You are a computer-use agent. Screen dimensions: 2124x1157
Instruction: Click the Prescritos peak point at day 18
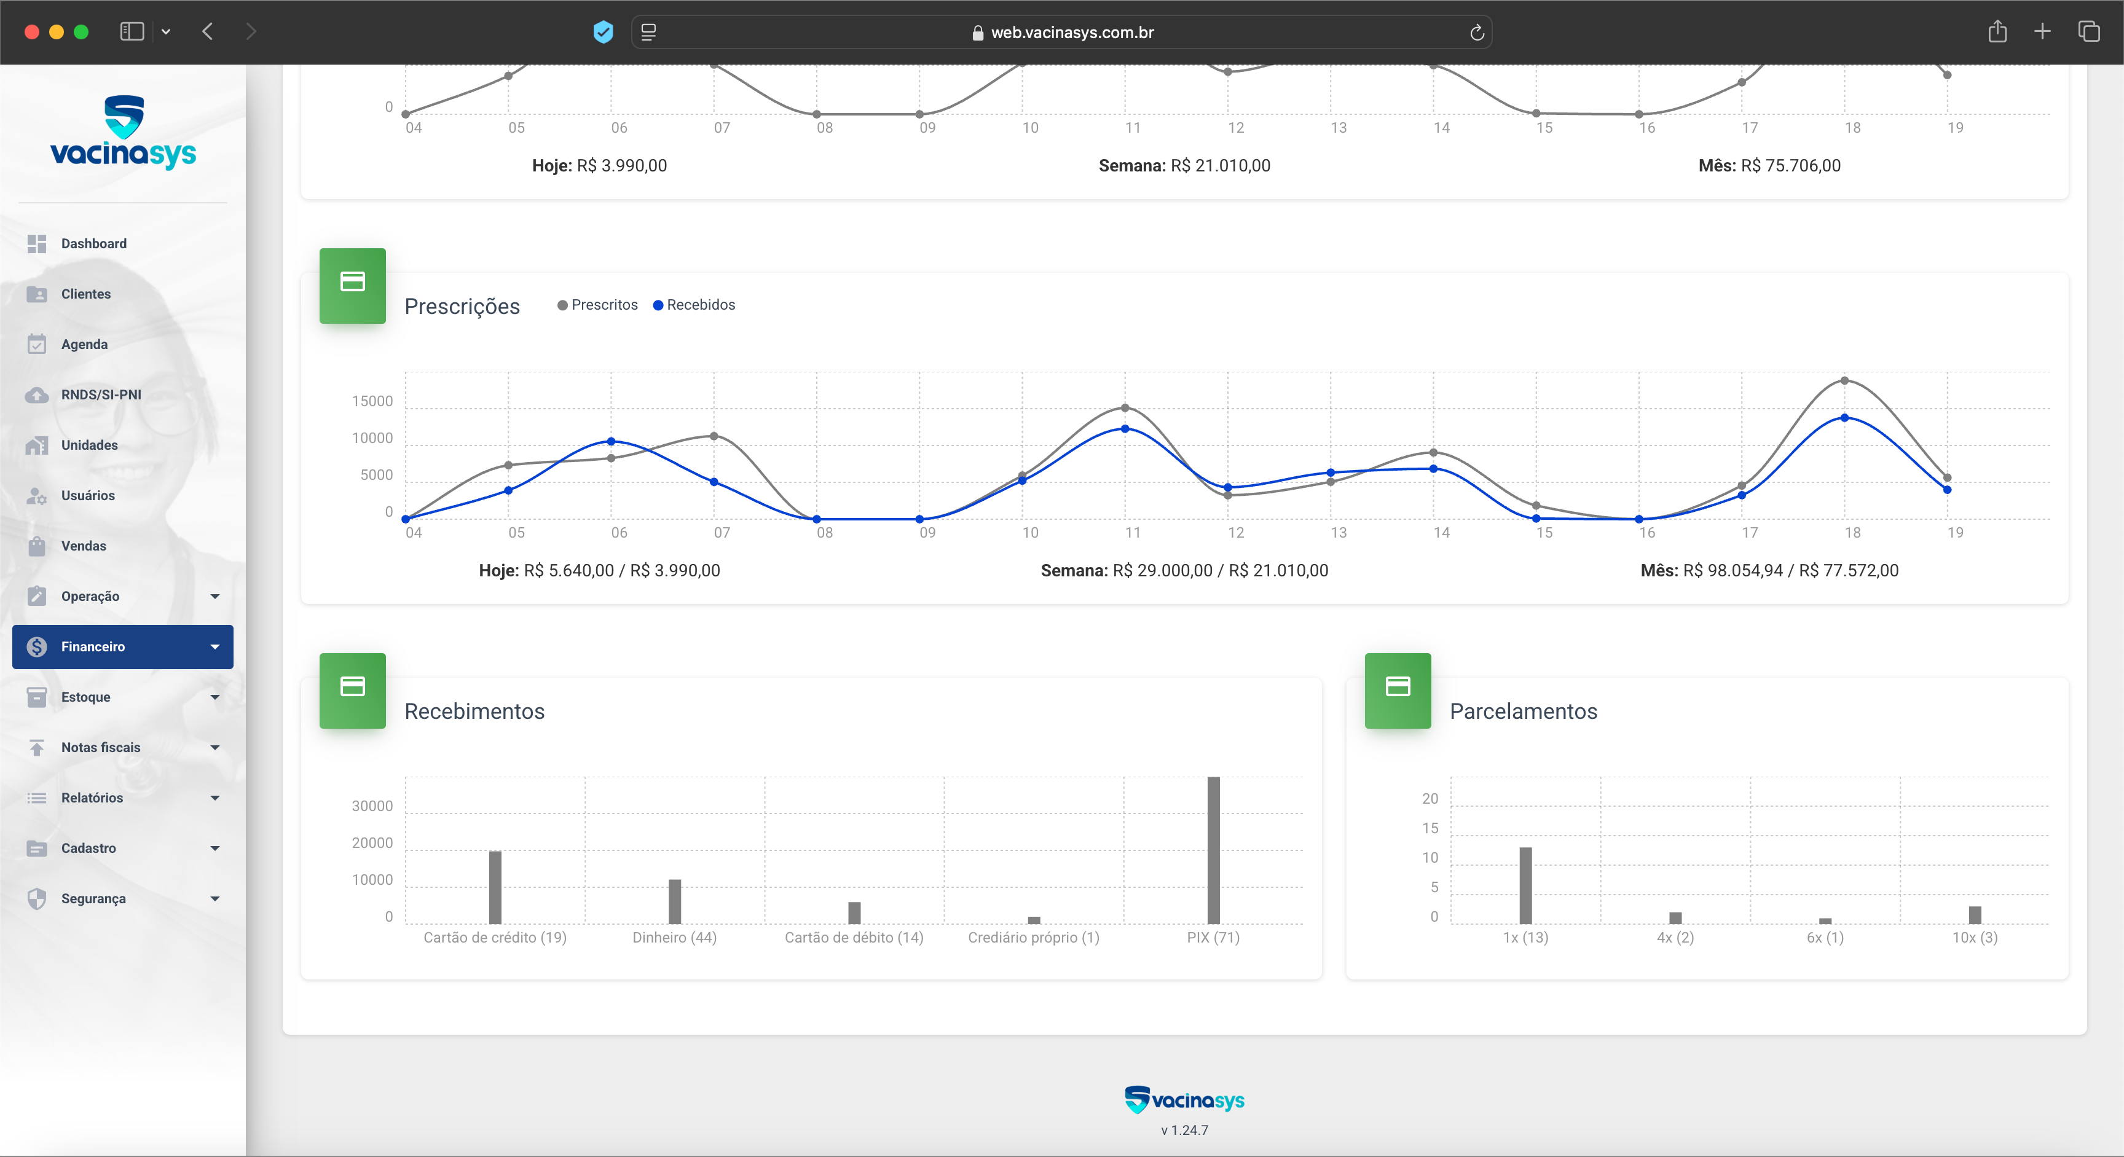(1844, 381)
